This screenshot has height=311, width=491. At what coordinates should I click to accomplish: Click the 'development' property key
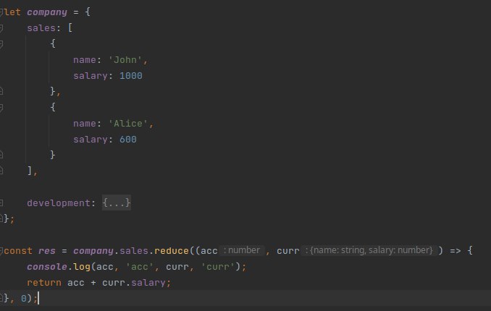pyautogui.click(x=59, y=203)
